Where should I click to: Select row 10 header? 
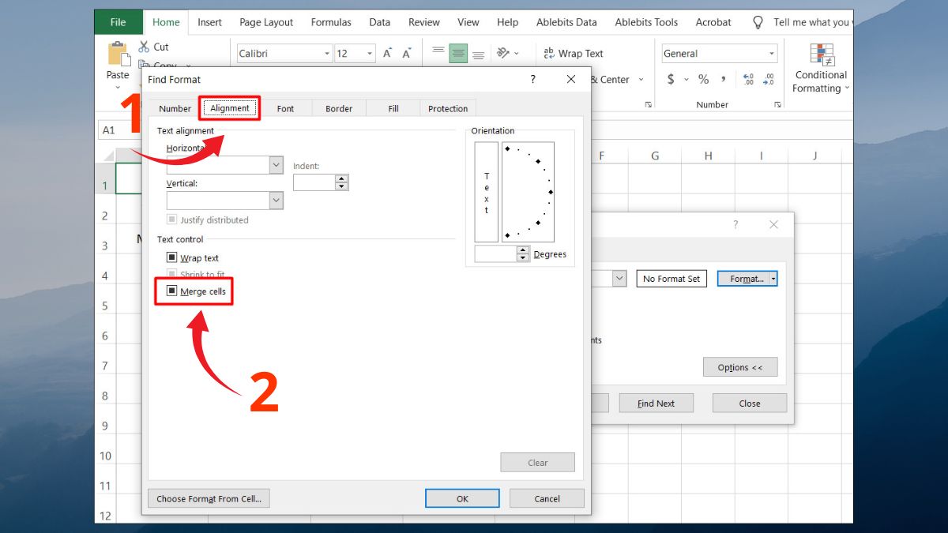click(105, 456)
